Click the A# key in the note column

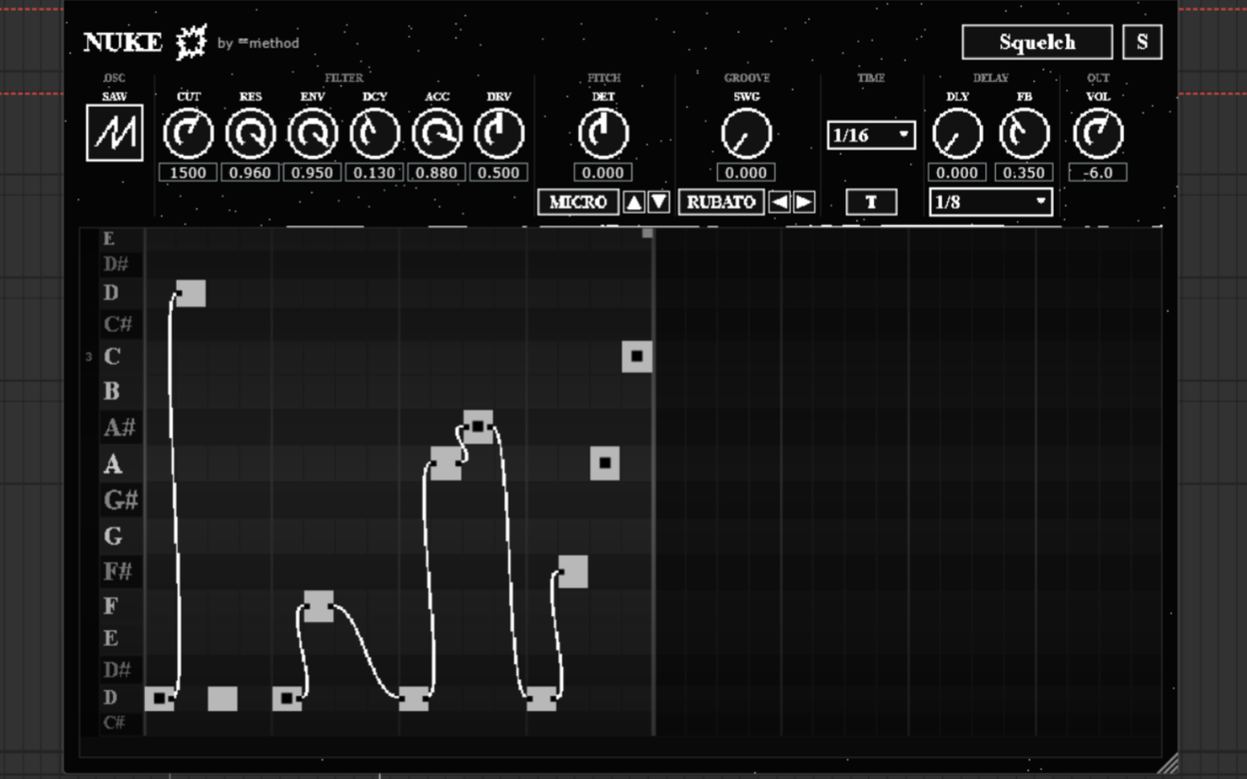tap(120, 427)
